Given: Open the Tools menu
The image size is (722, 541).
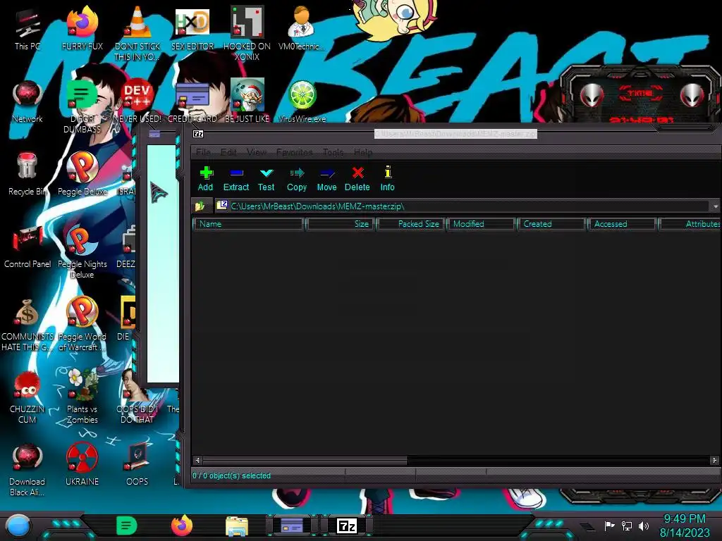Looking at the screenshot, I should (333, 152).
